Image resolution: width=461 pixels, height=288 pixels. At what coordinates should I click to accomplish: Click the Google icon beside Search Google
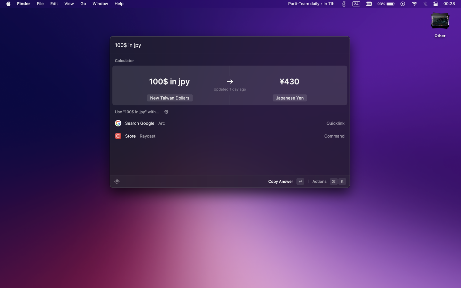pos(118,123)
